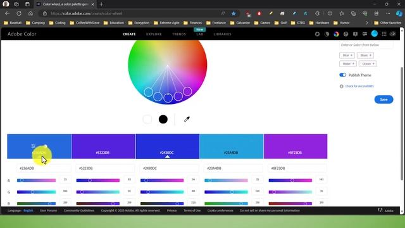Click the tags input field
Screen dimensions: 405x228
[366, 45]
